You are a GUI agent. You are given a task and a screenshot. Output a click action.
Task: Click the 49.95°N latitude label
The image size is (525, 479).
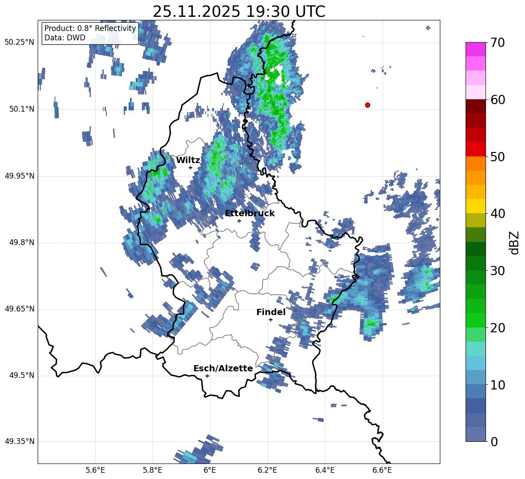click(x=20, y=176)
